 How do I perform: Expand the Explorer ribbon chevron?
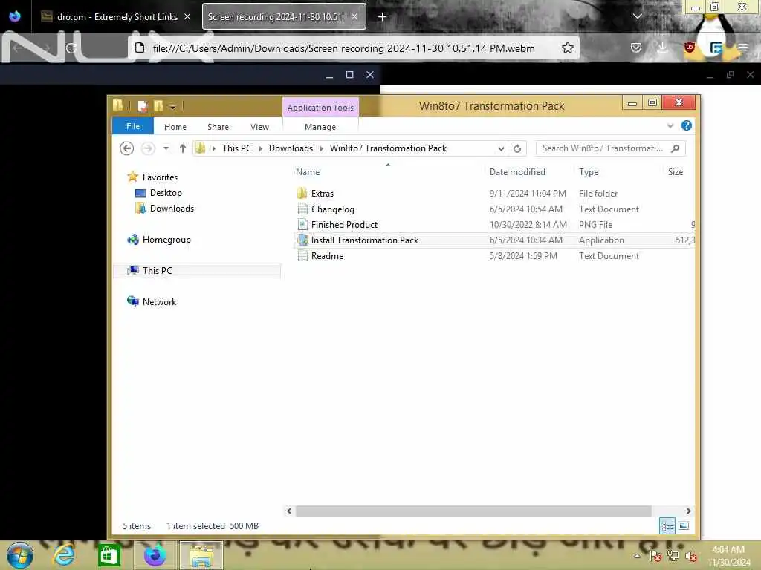(670, 125)
